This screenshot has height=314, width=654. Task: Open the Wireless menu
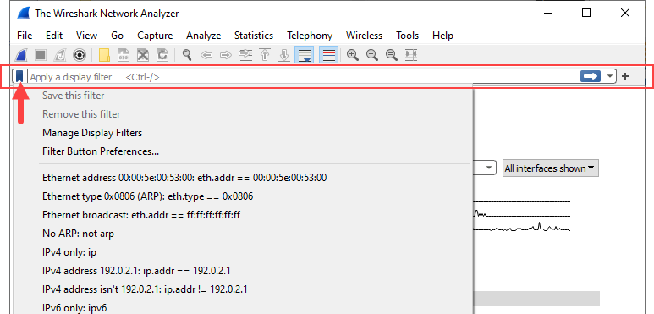click(x=364, y=36)
